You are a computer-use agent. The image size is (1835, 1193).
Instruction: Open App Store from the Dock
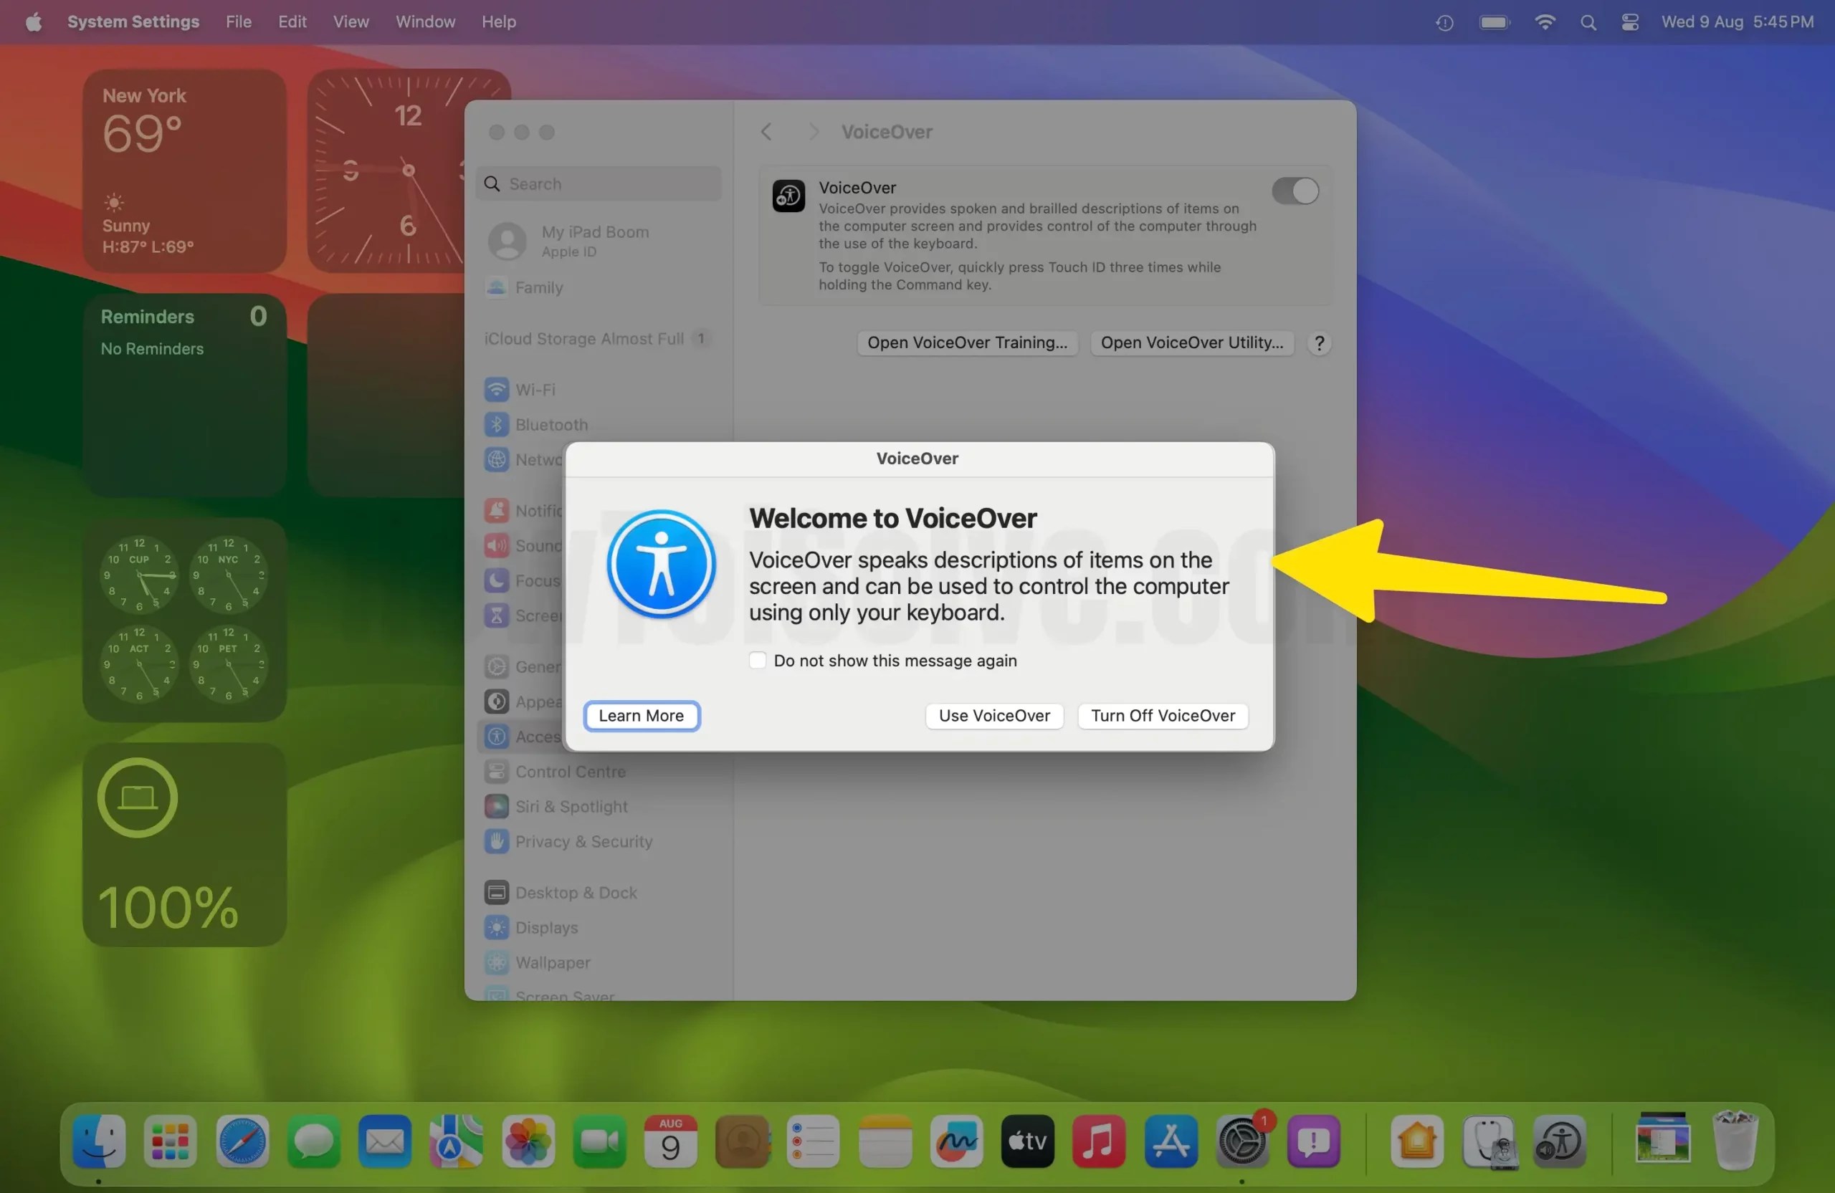click(x=1171, y=1141)
